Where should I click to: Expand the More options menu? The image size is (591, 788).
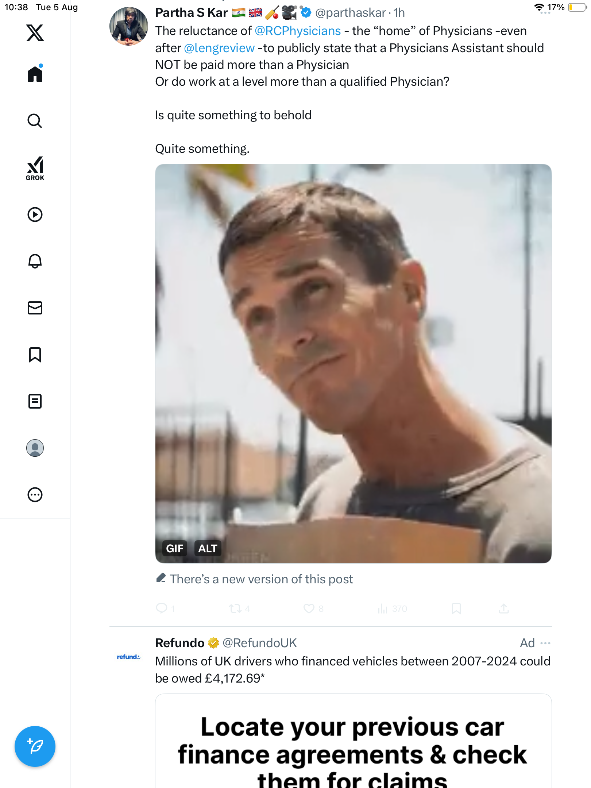pos(35,495)
